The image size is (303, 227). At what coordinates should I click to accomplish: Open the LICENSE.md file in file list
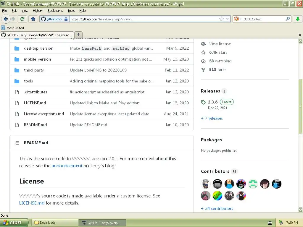click(x=35, y=103)
